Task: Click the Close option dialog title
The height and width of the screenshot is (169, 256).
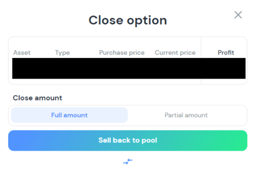Action: coord(128,20)
